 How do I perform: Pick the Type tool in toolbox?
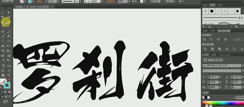3,27
